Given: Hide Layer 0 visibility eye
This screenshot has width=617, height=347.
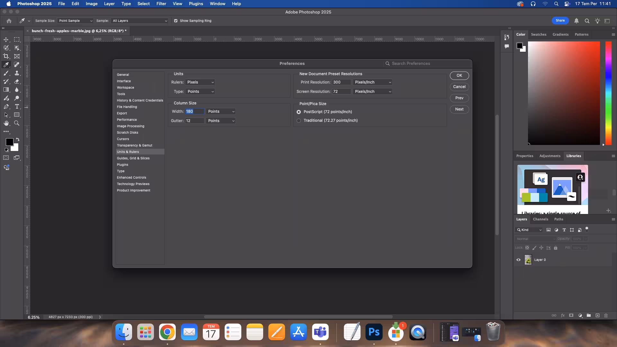Looking at the screenshot, I should coord(518,260).
